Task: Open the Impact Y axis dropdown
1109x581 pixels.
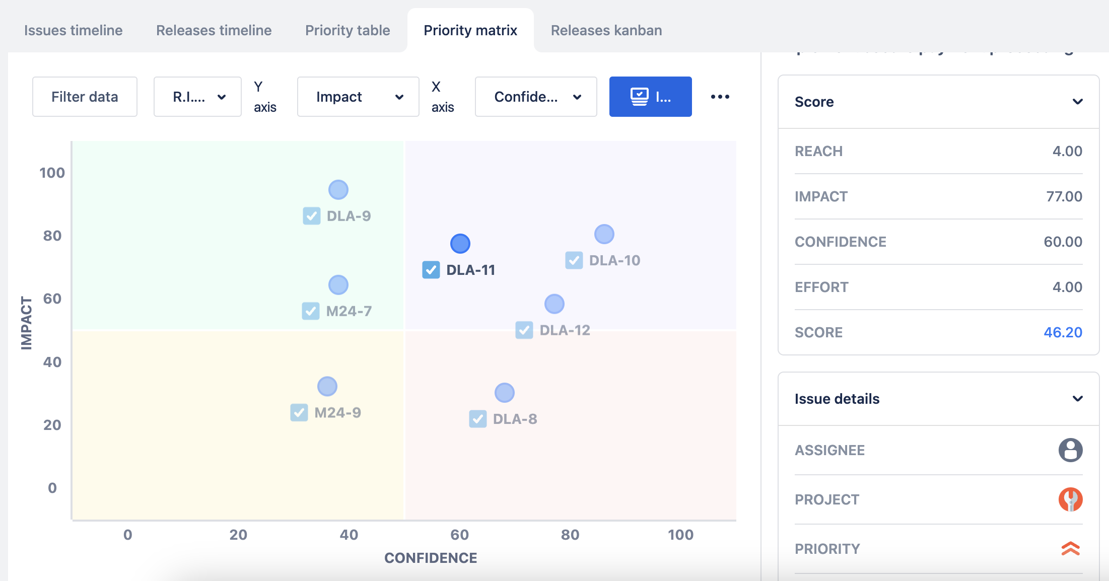Action: pos(358,97)
